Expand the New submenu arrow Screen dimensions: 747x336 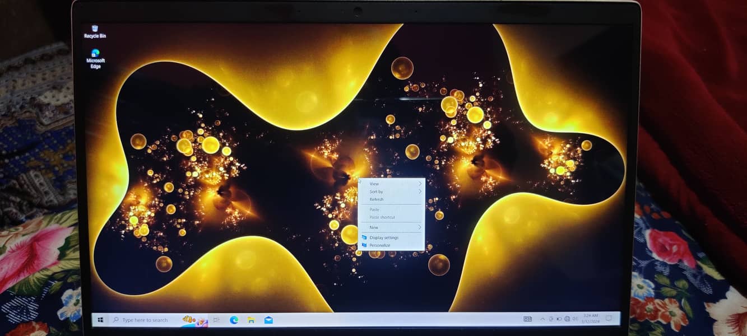tap(420, 227)
